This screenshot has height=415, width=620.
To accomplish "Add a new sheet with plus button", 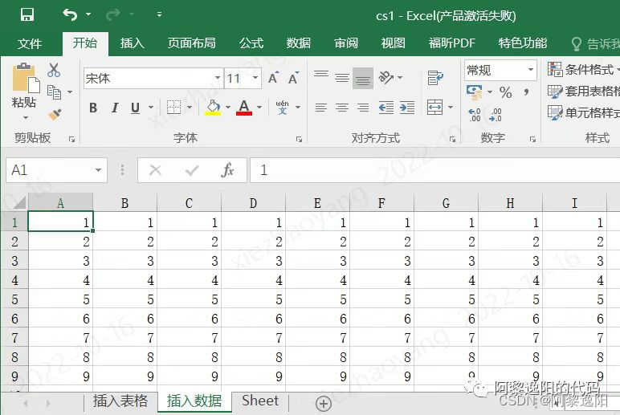I will click(x=324, y=404).
